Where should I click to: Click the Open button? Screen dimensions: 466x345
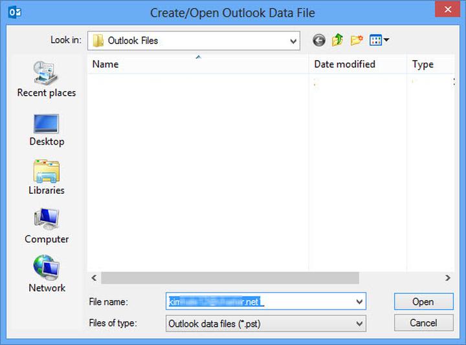pos(423,302)
